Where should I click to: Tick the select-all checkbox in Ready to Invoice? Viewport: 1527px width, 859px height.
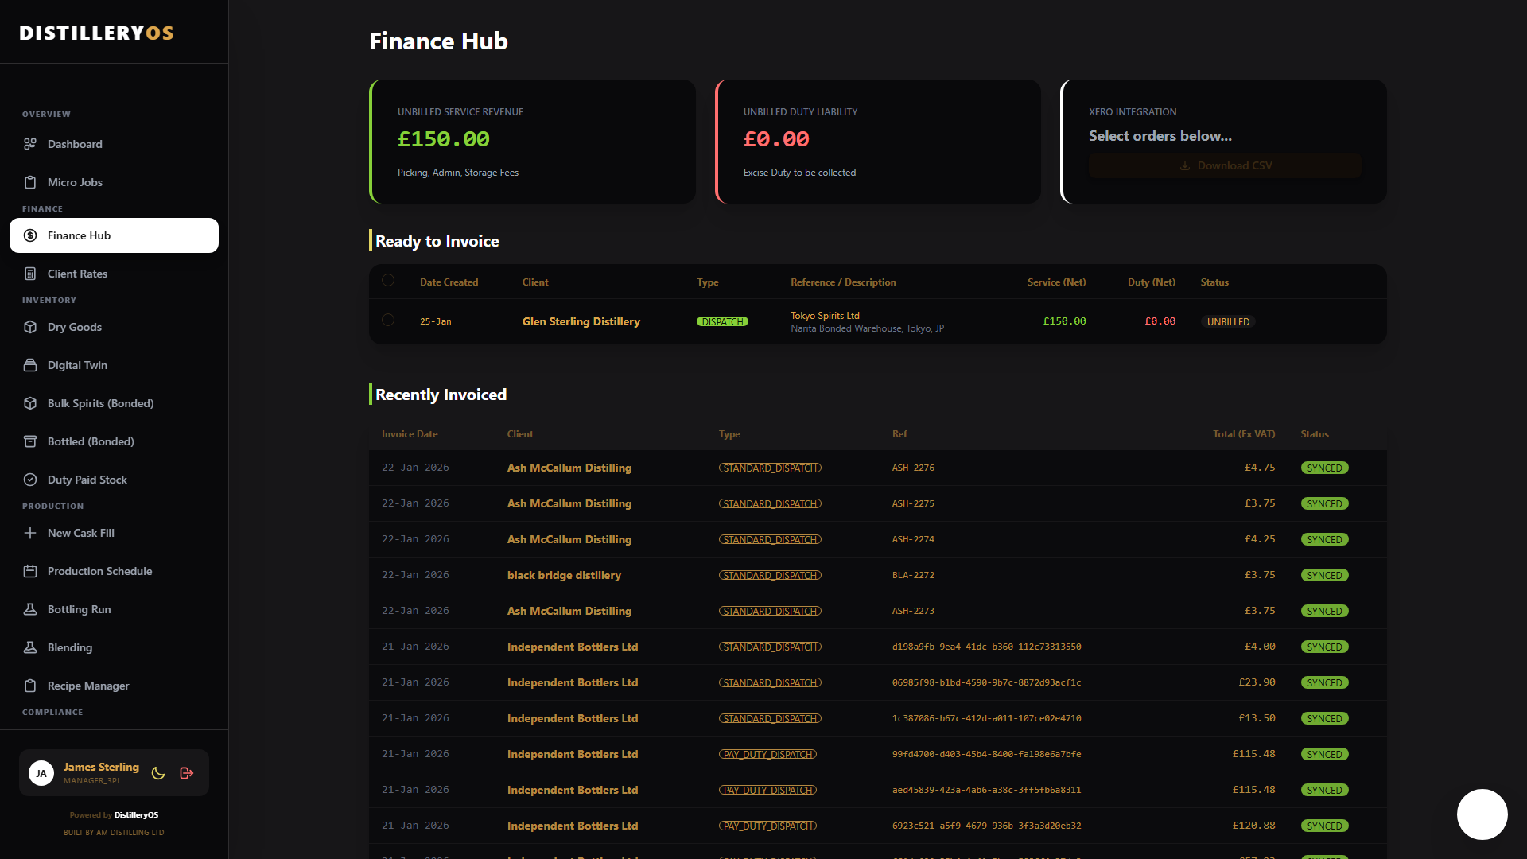point(388,280)
